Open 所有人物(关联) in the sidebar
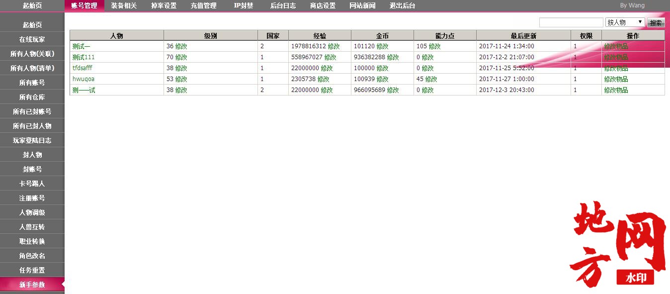This screenshot has width=670, height=294. [32, 54]
